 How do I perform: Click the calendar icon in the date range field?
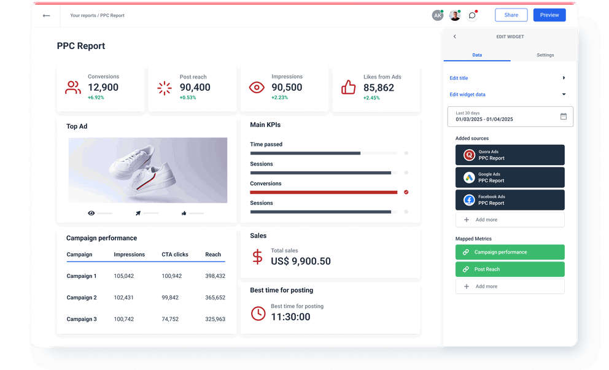point(564,116)
